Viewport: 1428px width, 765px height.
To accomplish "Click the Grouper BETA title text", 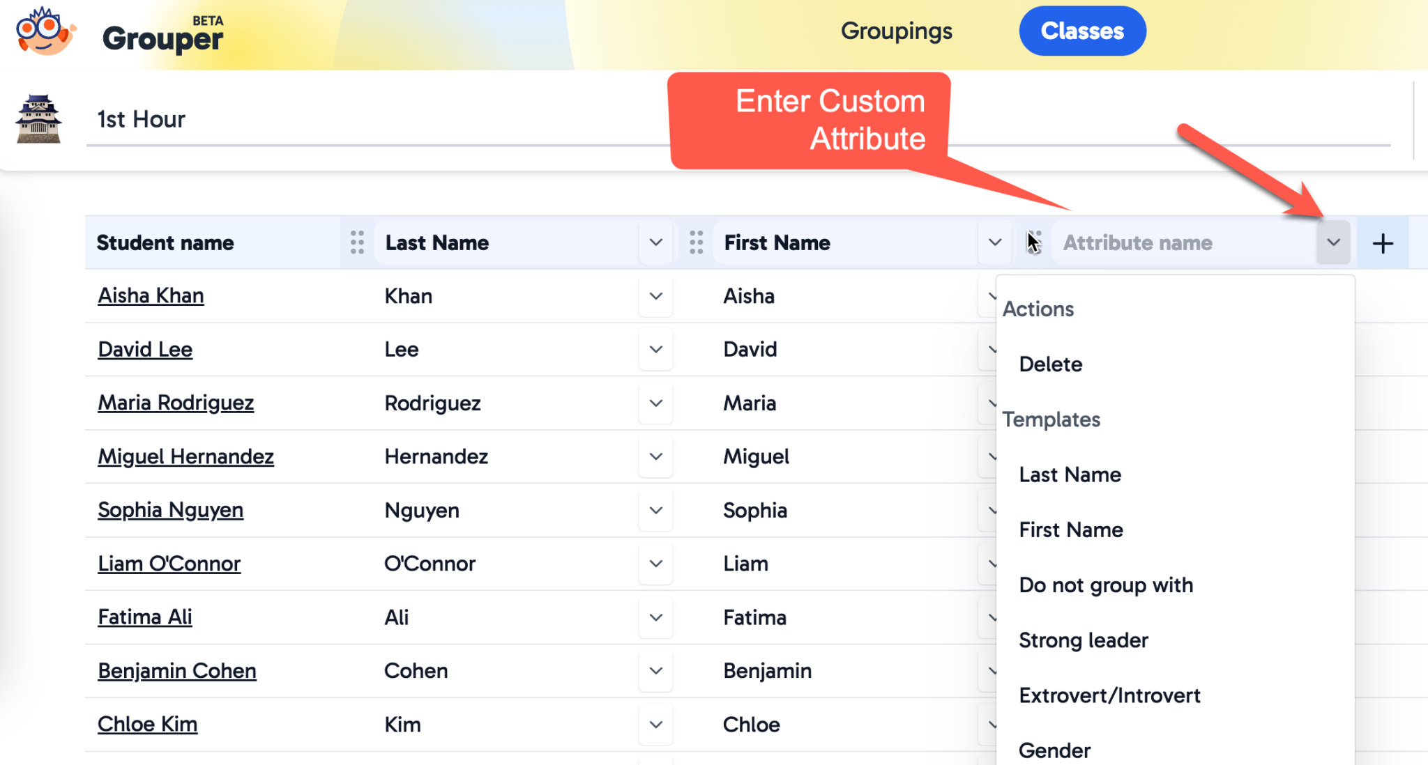I will tap(163, 36).
